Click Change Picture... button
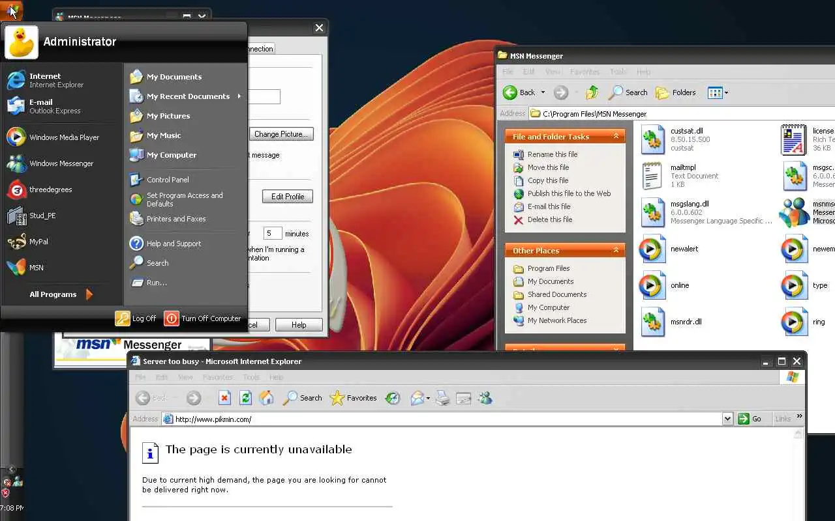The image size is (835, 521). (x=281, y=134)
